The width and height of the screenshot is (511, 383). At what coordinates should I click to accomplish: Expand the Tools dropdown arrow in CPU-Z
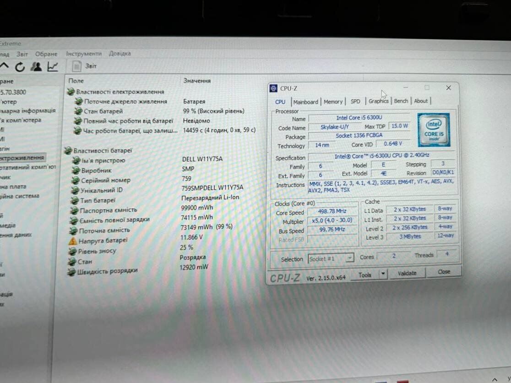pos(383,275)
